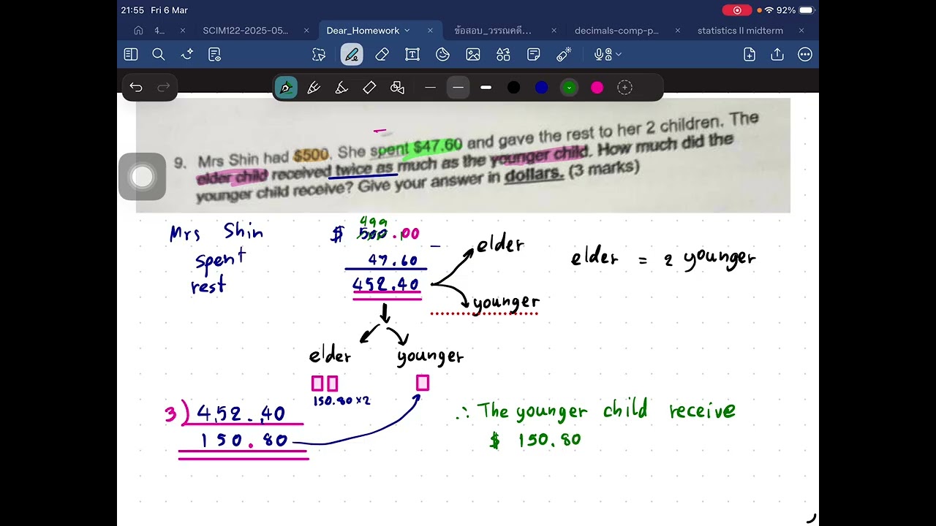Select the Text box tool

412,54
